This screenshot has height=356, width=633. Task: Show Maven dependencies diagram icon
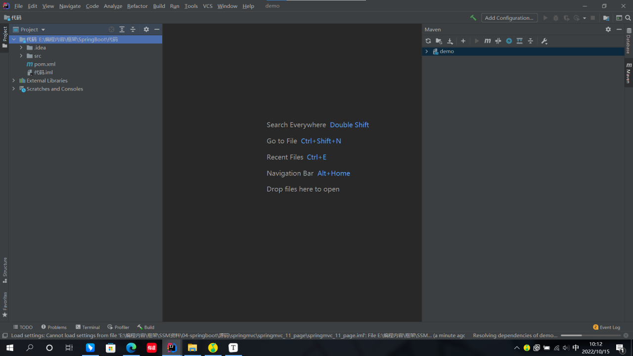[x=520, y=41]
